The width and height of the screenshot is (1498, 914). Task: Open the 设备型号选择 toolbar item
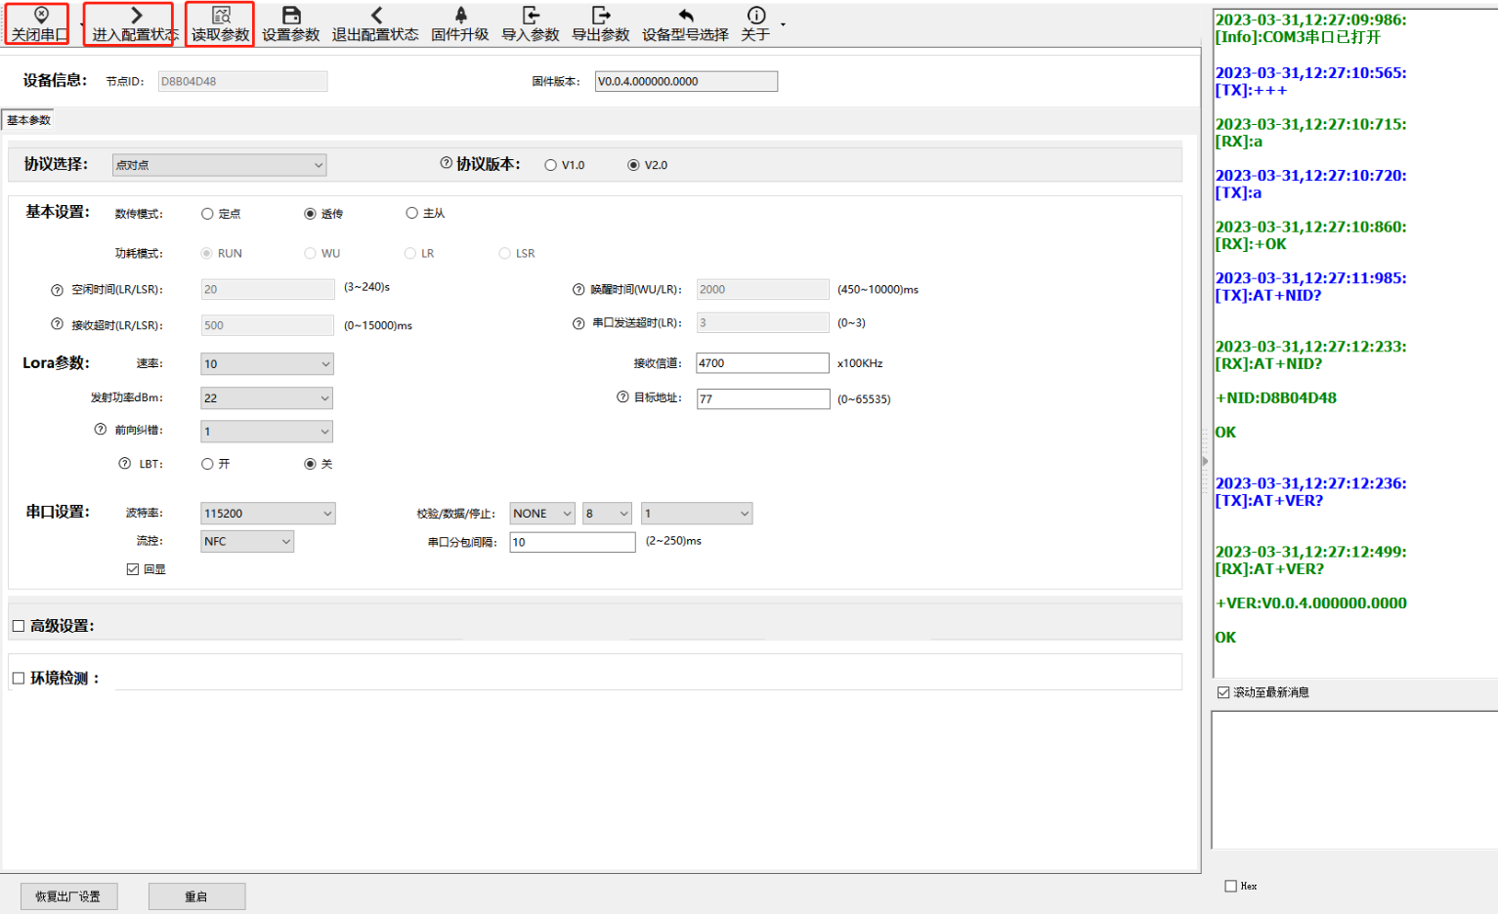pos(685,24)
